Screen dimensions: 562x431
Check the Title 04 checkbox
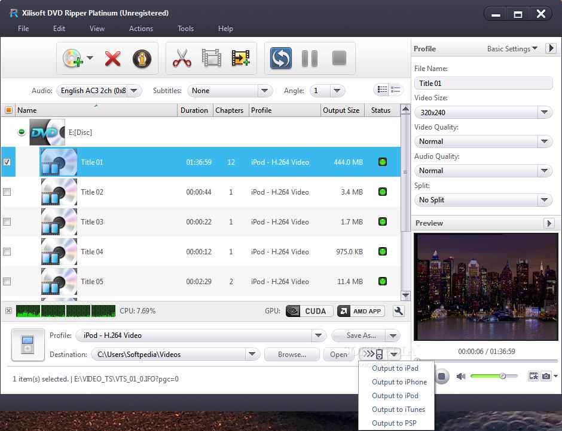coord(7,252)
